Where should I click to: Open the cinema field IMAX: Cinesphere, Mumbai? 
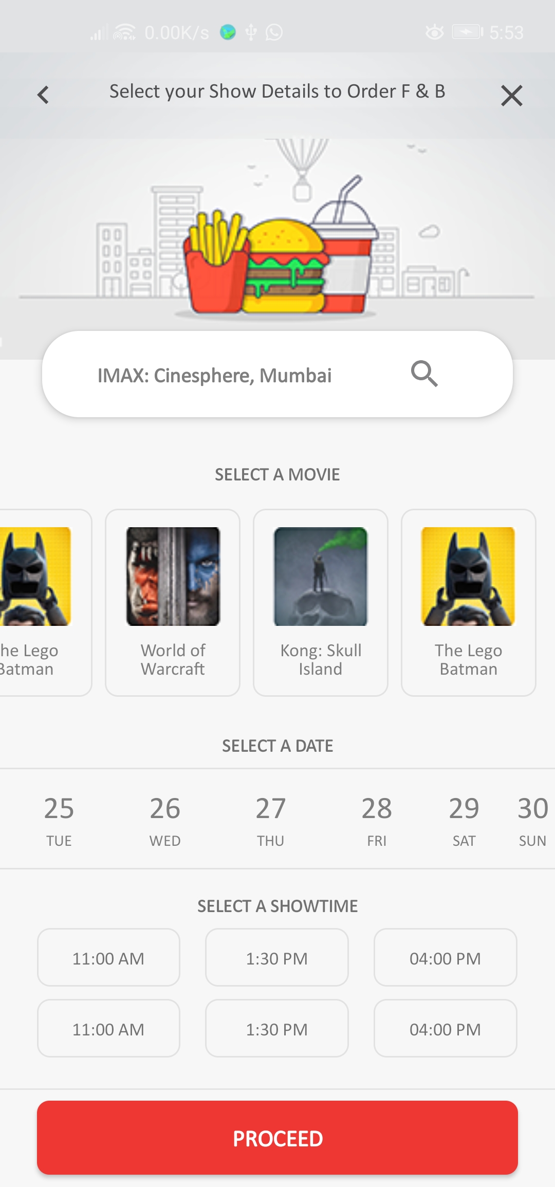pos(277,374)
